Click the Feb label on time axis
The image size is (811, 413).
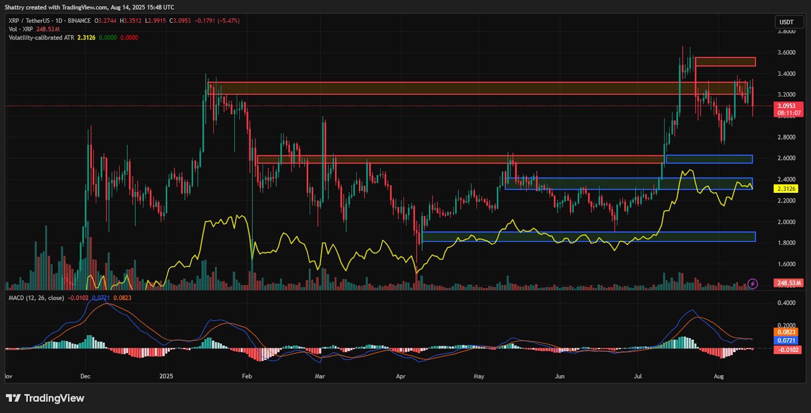(x=247, y=377)
